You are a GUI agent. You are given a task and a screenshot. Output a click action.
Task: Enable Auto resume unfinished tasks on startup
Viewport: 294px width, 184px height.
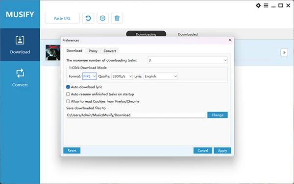[x=68, y=94]
